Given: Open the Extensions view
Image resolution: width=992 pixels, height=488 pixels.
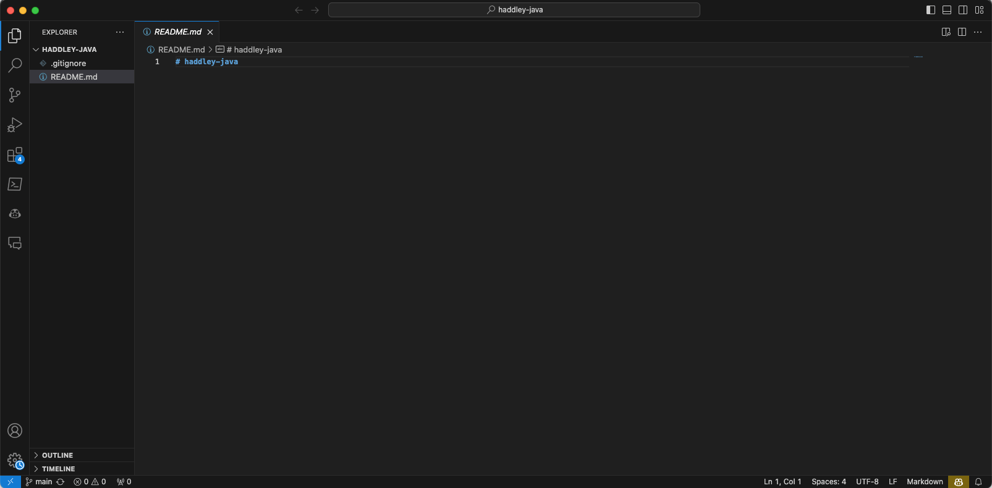Looking at the screenshot, I should [15, 154].
